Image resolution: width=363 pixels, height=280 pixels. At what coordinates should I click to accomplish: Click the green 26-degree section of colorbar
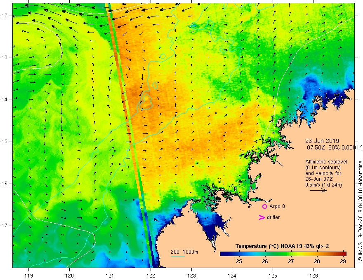[265, 254]
